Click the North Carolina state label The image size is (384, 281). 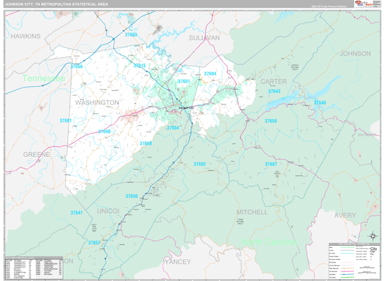269,242
